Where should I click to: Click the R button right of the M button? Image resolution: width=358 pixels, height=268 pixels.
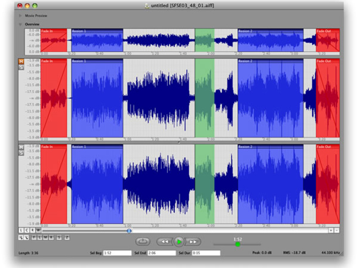(51, 238)
